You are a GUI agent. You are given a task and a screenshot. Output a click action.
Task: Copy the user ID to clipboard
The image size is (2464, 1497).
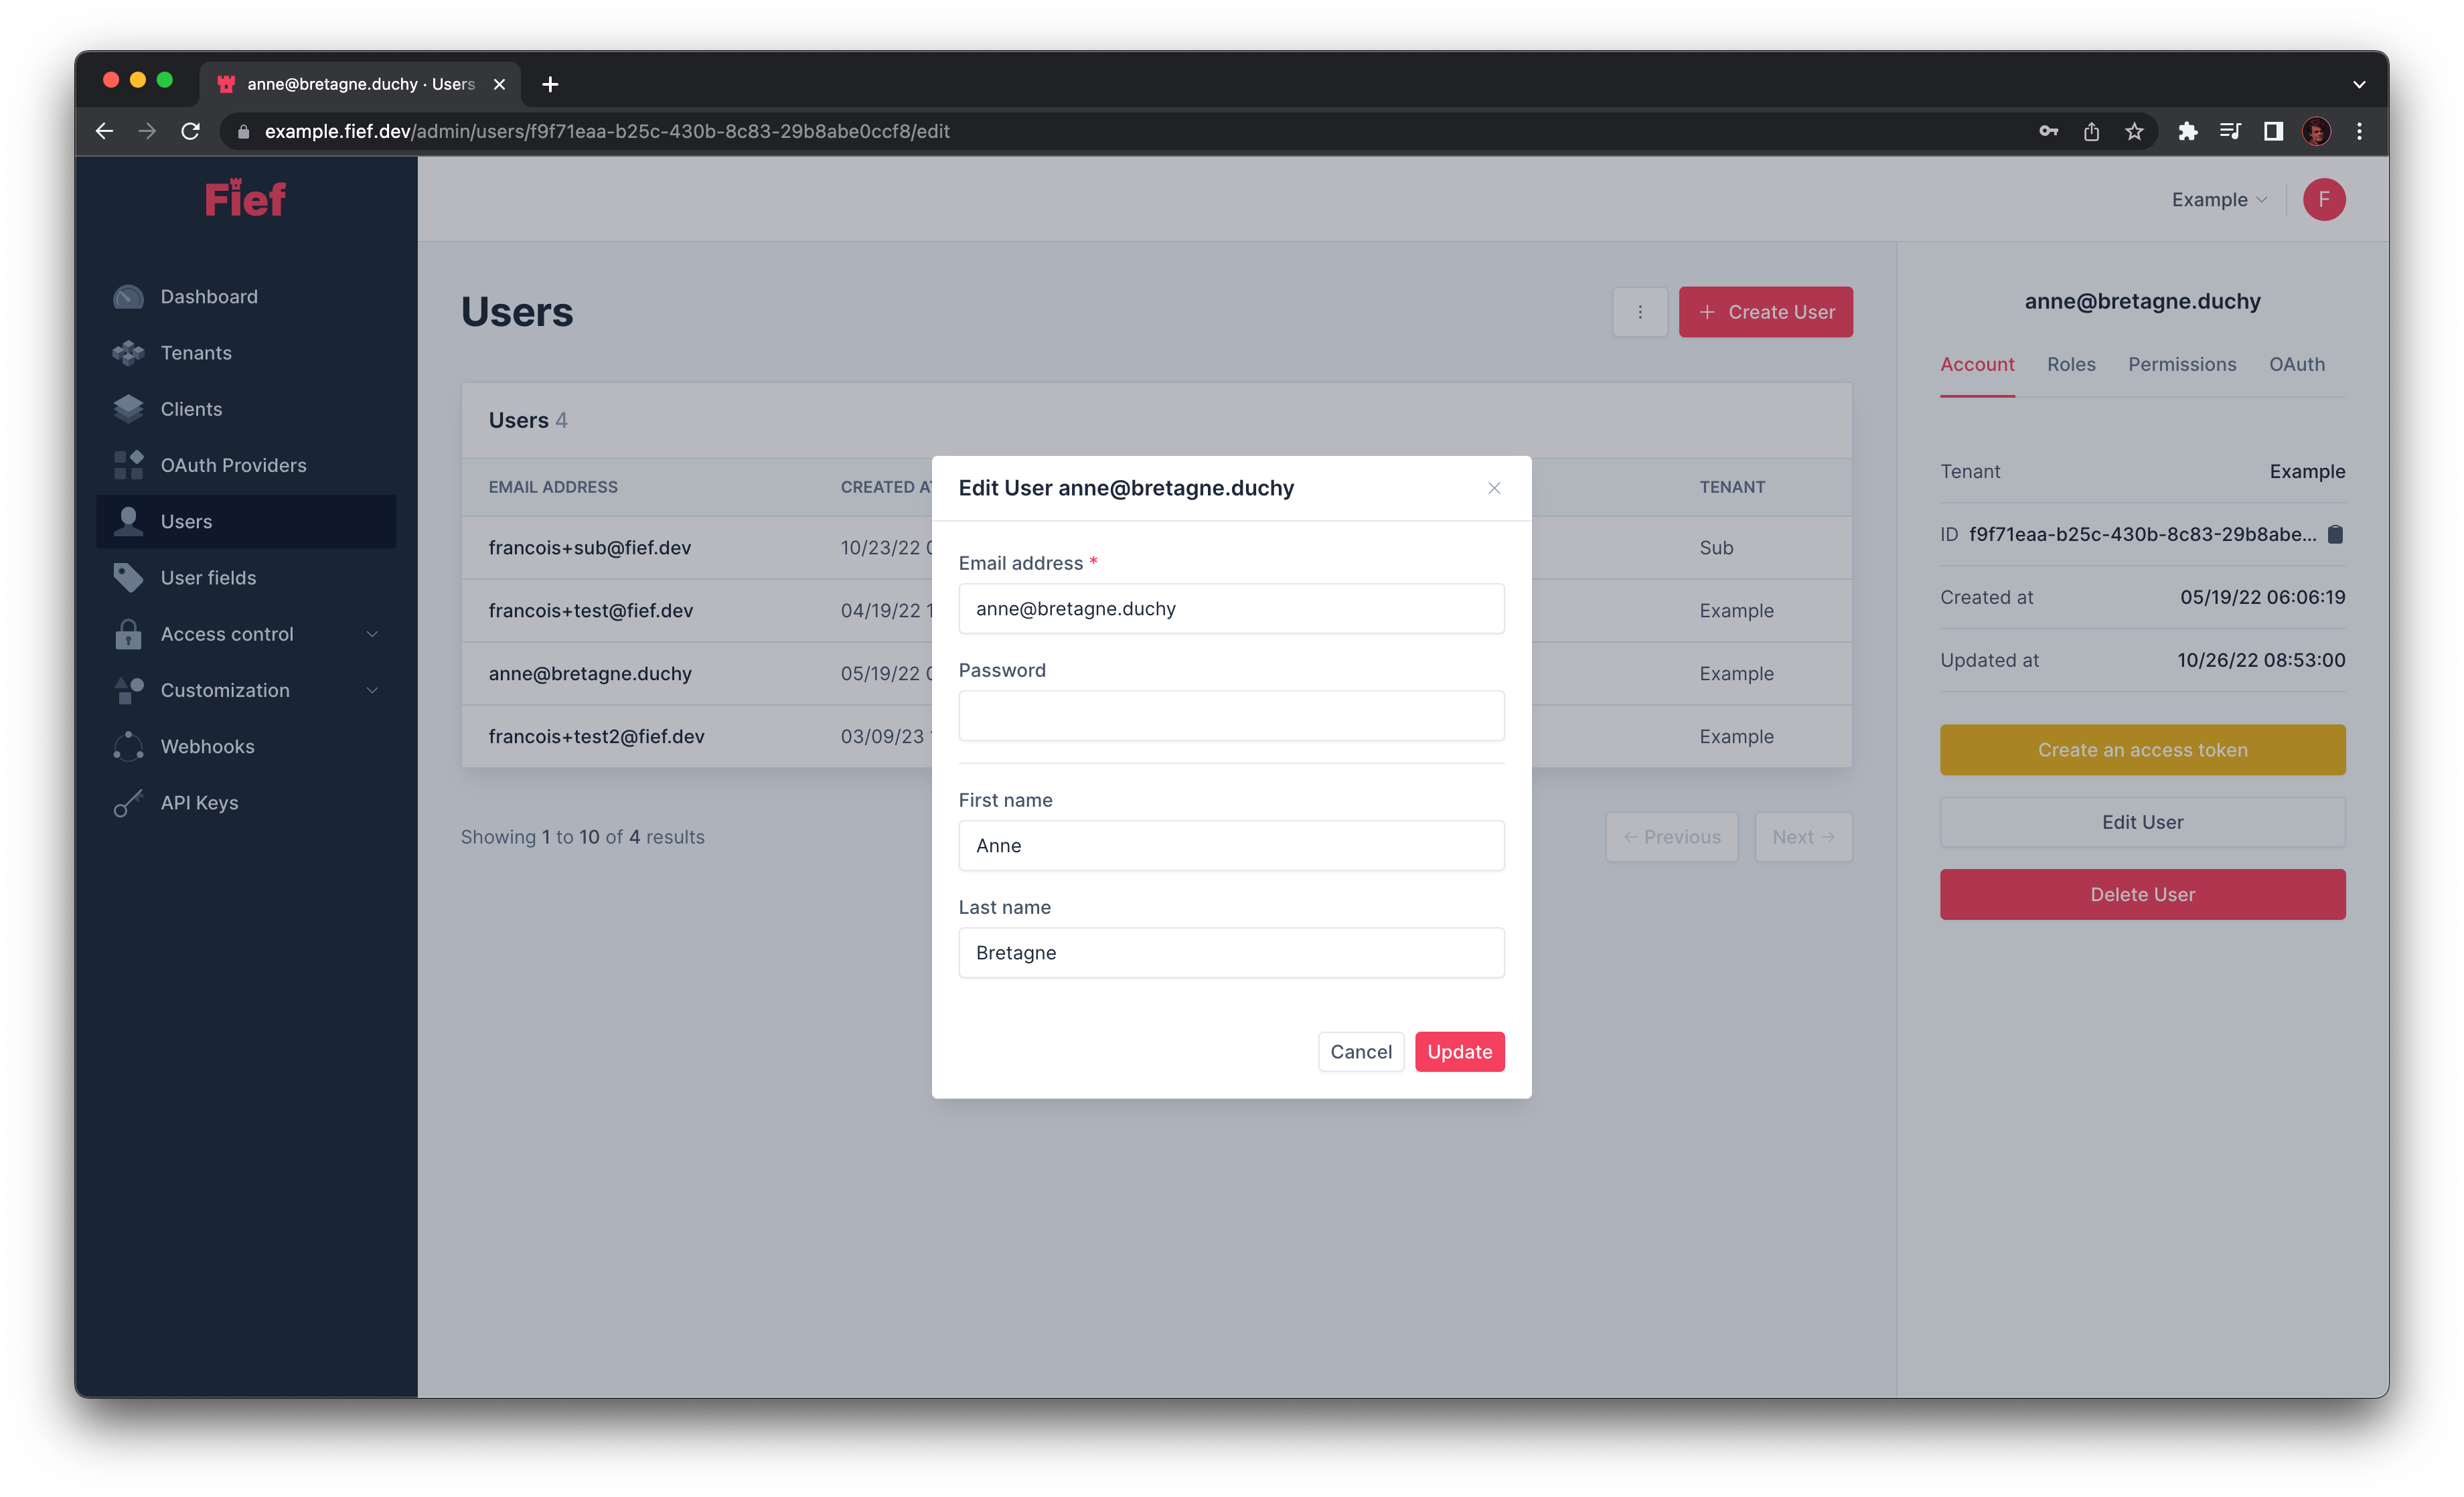tap(2337, 534)
